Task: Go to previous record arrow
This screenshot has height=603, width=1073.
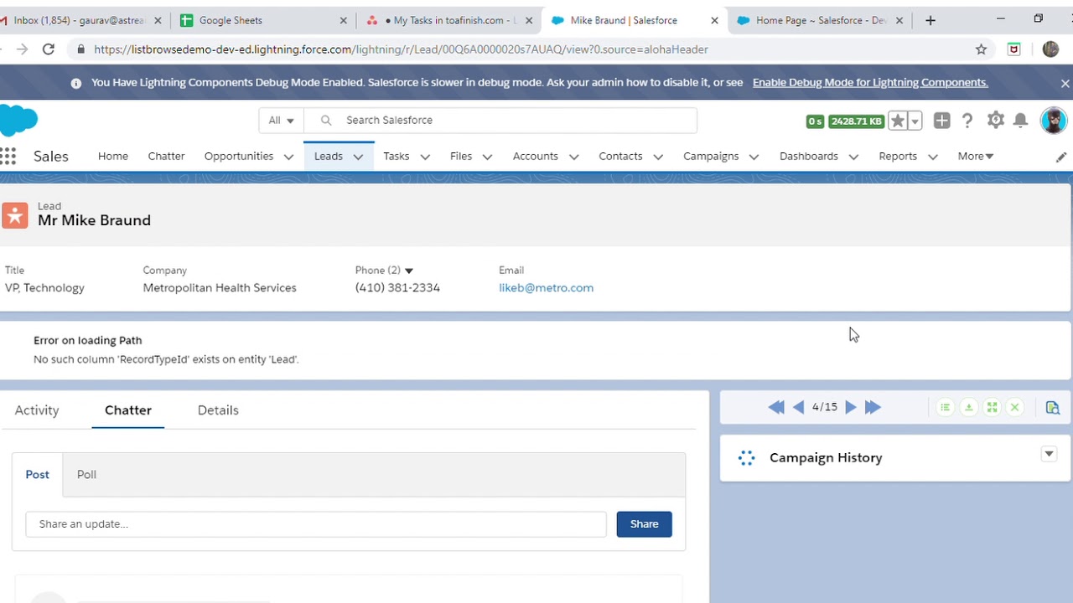Action: pos(798,407)
